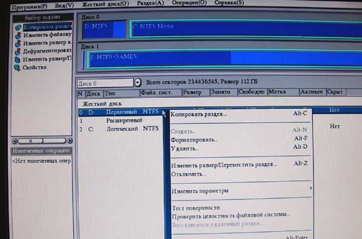The height and width of the screenshot is (239, 362).
Task: Click the C: NTFS Media partition bar
Action: coord(246,28)
